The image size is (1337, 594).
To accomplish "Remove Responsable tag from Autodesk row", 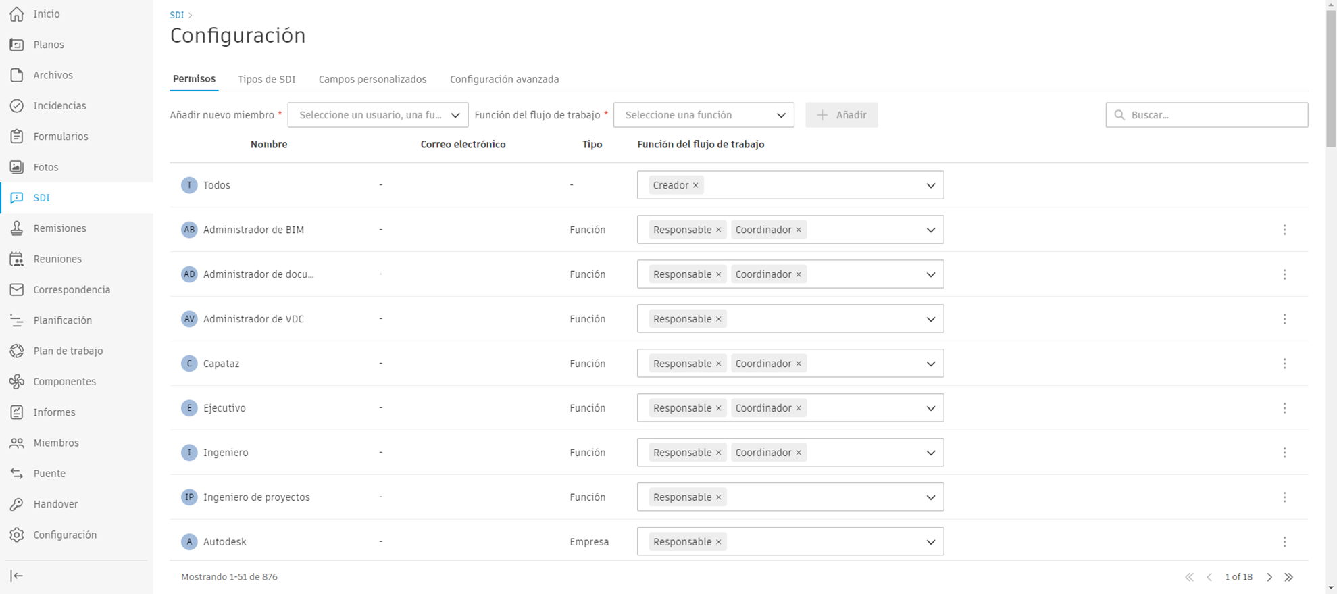I will point(719,542).
